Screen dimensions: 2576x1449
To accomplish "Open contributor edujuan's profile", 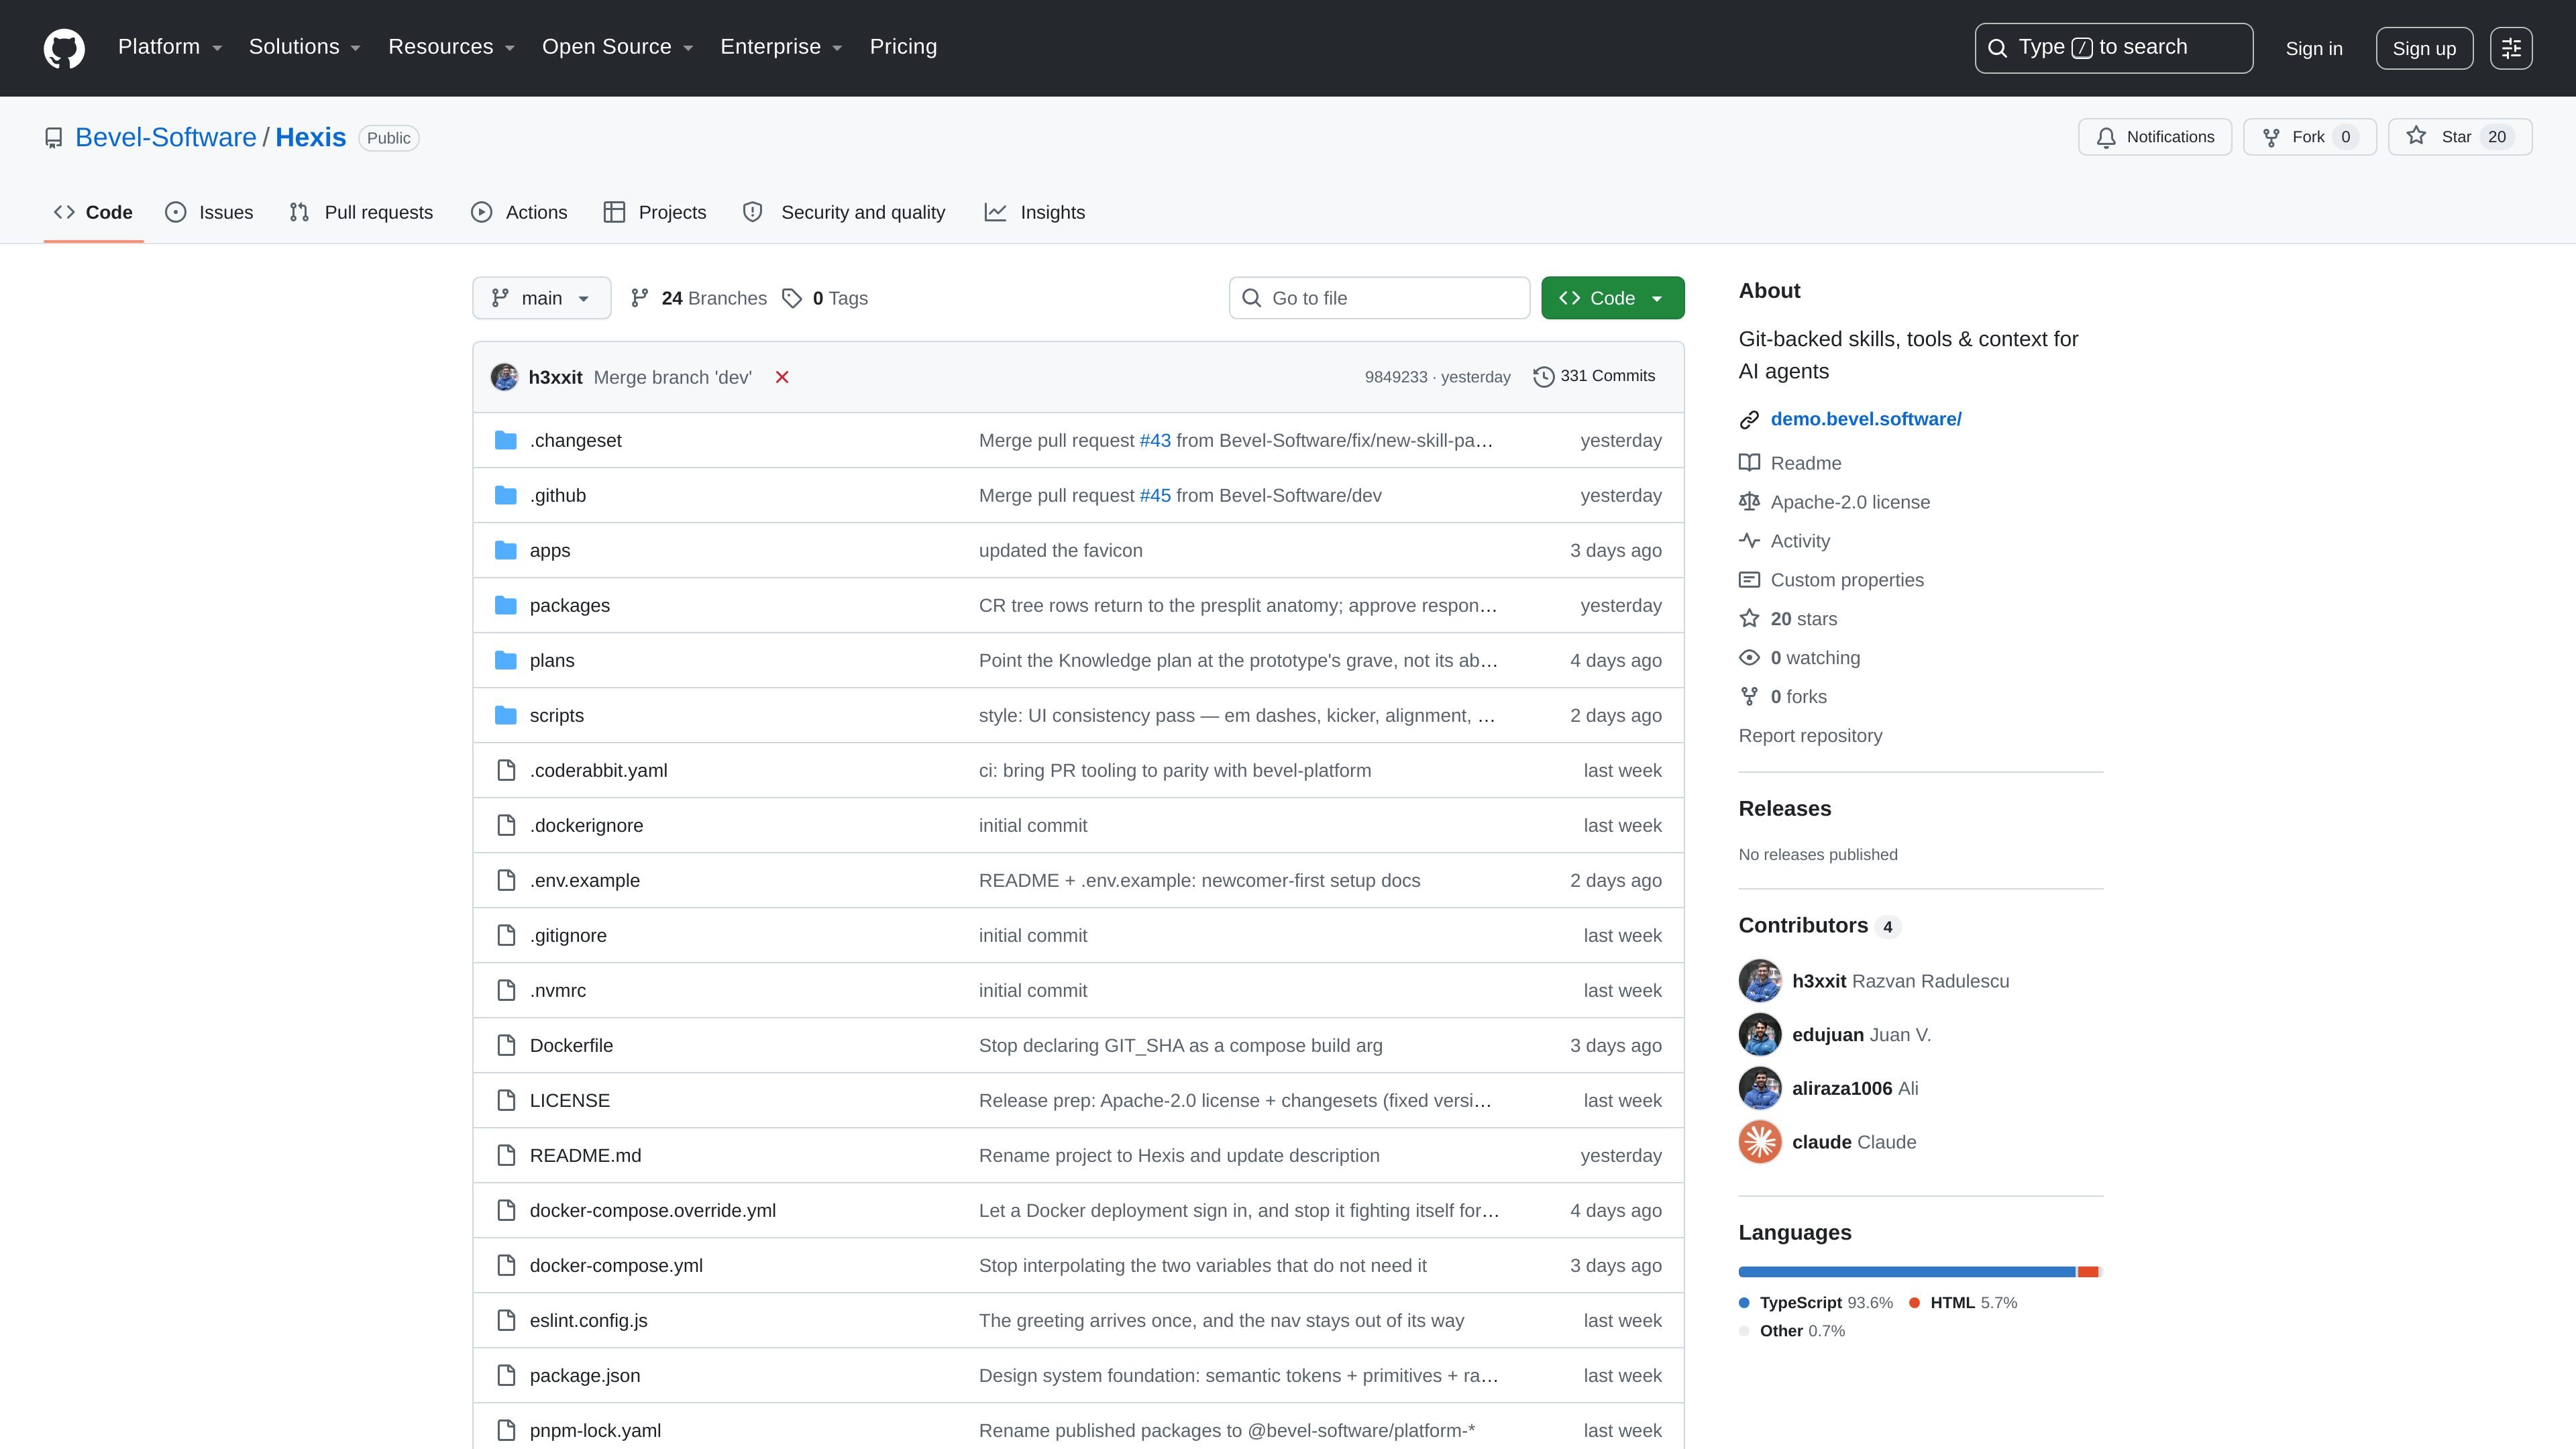I will coord(1827,1035).
